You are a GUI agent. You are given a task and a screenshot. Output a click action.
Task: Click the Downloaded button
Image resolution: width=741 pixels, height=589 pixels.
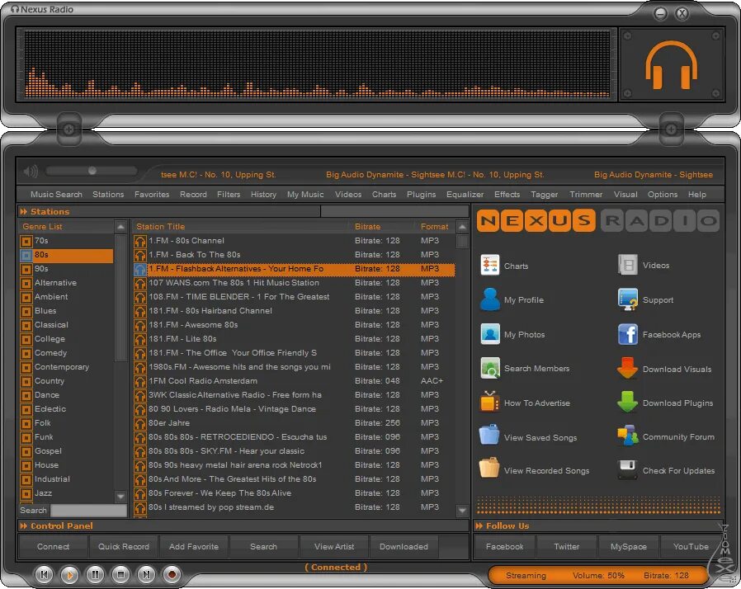[404, 546]
